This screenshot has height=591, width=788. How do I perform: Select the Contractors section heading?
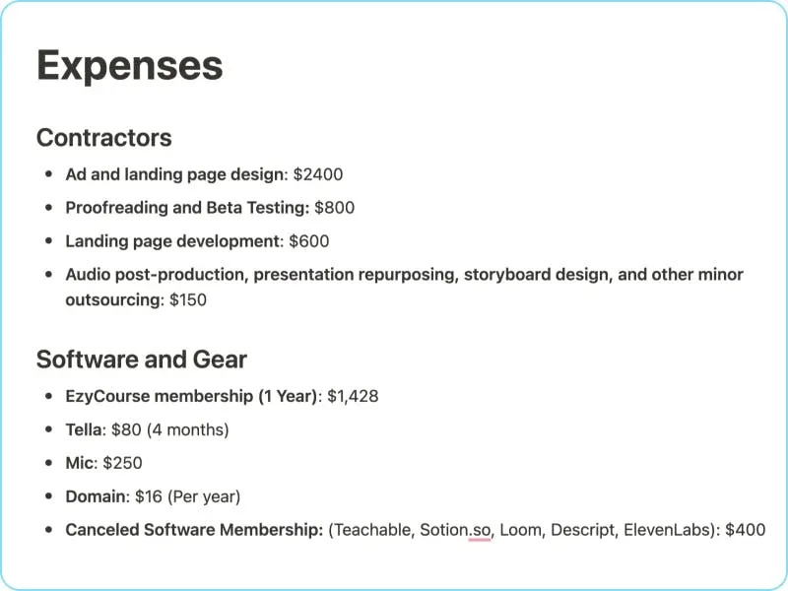coord(103,138)
